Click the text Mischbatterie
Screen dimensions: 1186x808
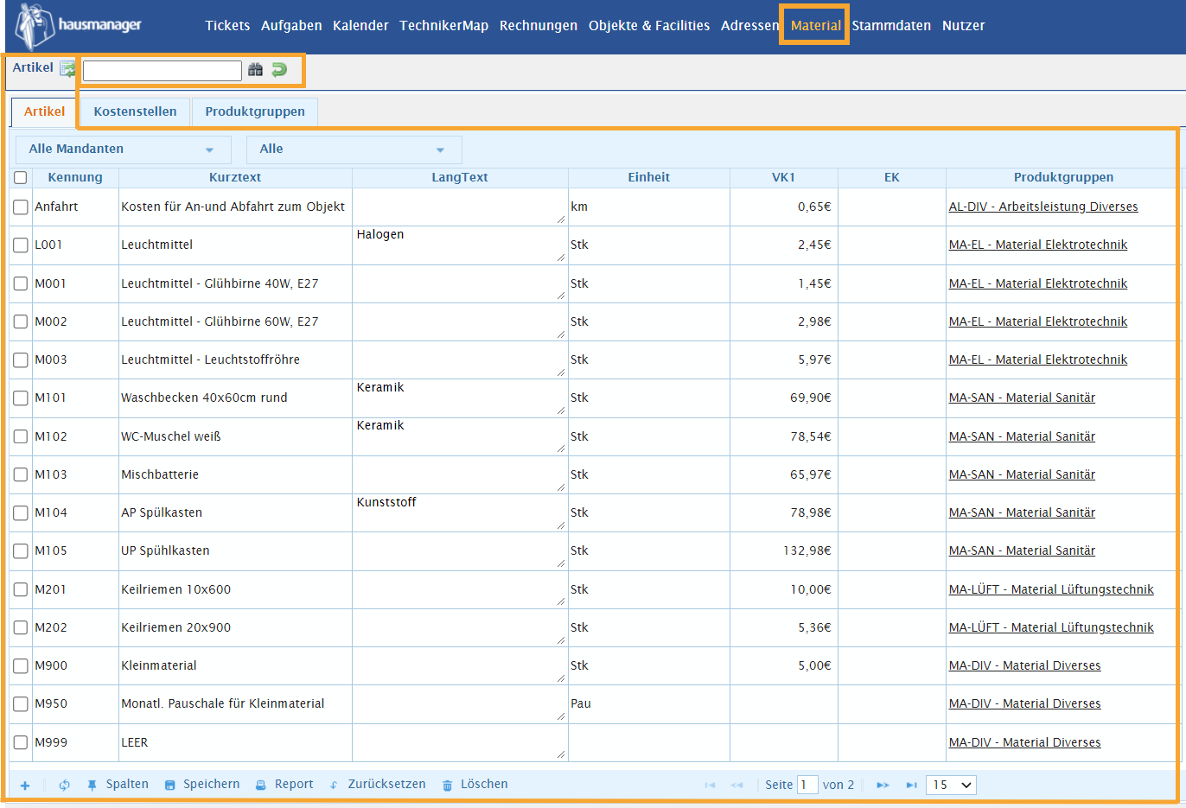tap(160, 475)
